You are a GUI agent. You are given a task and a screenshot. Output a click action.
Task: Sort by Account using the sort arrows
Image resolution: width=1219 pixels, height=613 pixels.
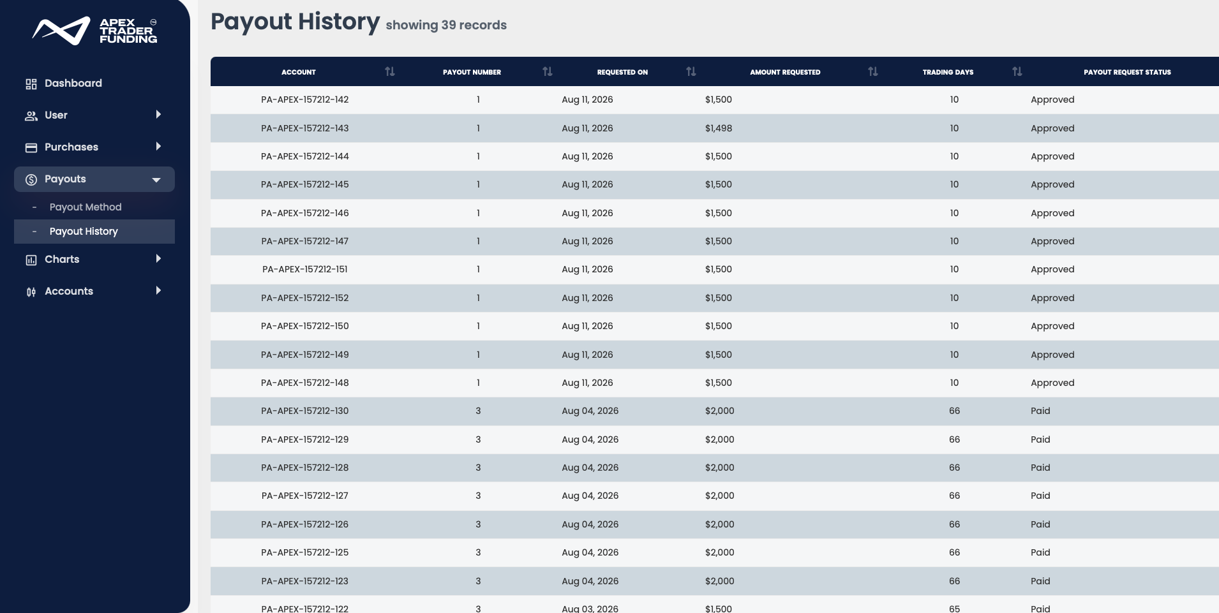click(x=390, y=71)
